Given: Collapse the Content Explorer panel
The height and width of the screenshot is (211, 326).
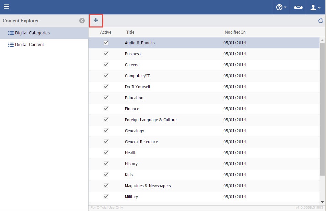Looking at the screenshot, I should (x=82, y=21).
